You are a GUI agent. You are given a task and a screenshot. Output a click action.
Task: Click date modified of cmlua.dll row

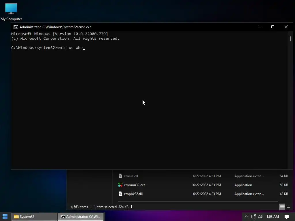coord(207,176)
